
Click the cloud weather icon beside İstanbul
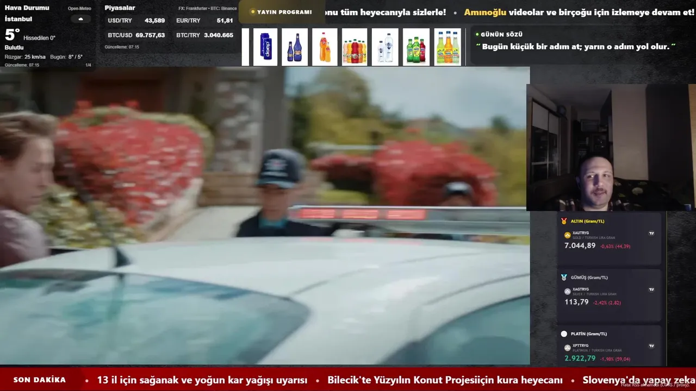pyautogui.click(x=80, y=19)
